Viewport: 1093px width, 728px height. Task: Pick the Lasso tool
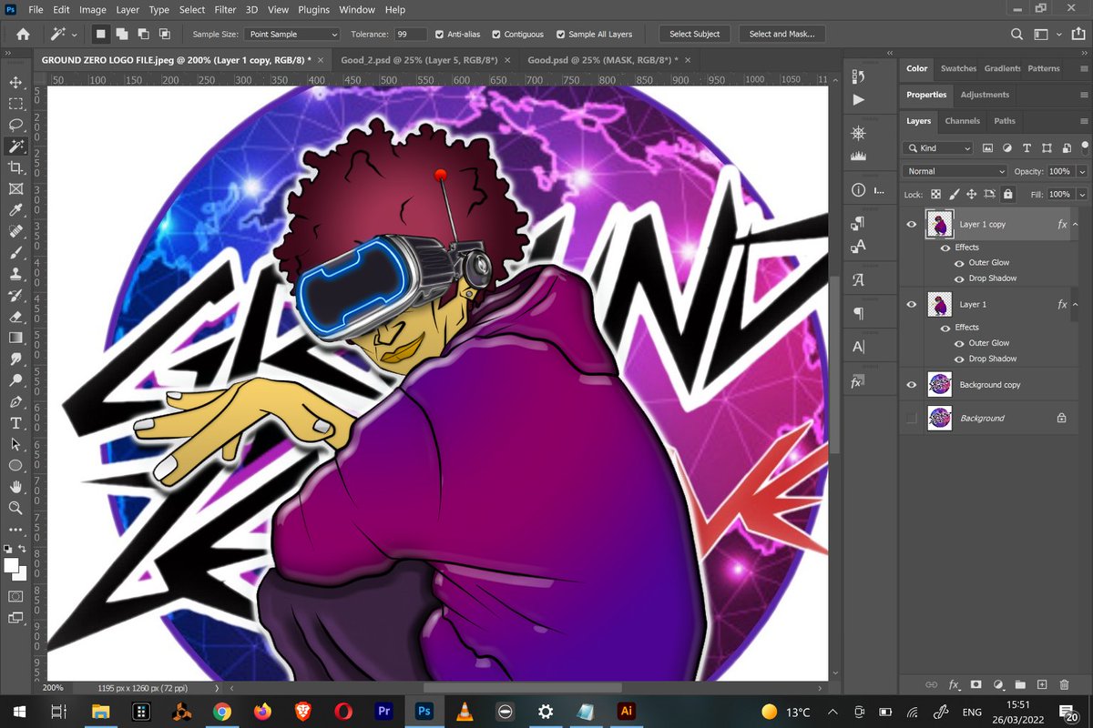15,125
